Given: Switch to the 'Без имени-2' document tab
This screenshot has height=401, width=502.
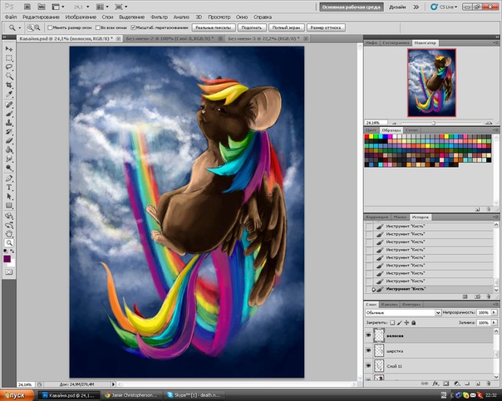Looking at the screenshot, I should (170, 38).
